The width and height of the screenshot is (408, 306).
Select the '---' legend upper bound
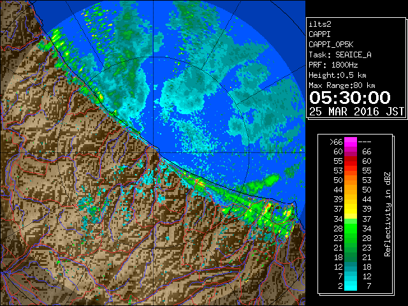(x=365, y=142)
